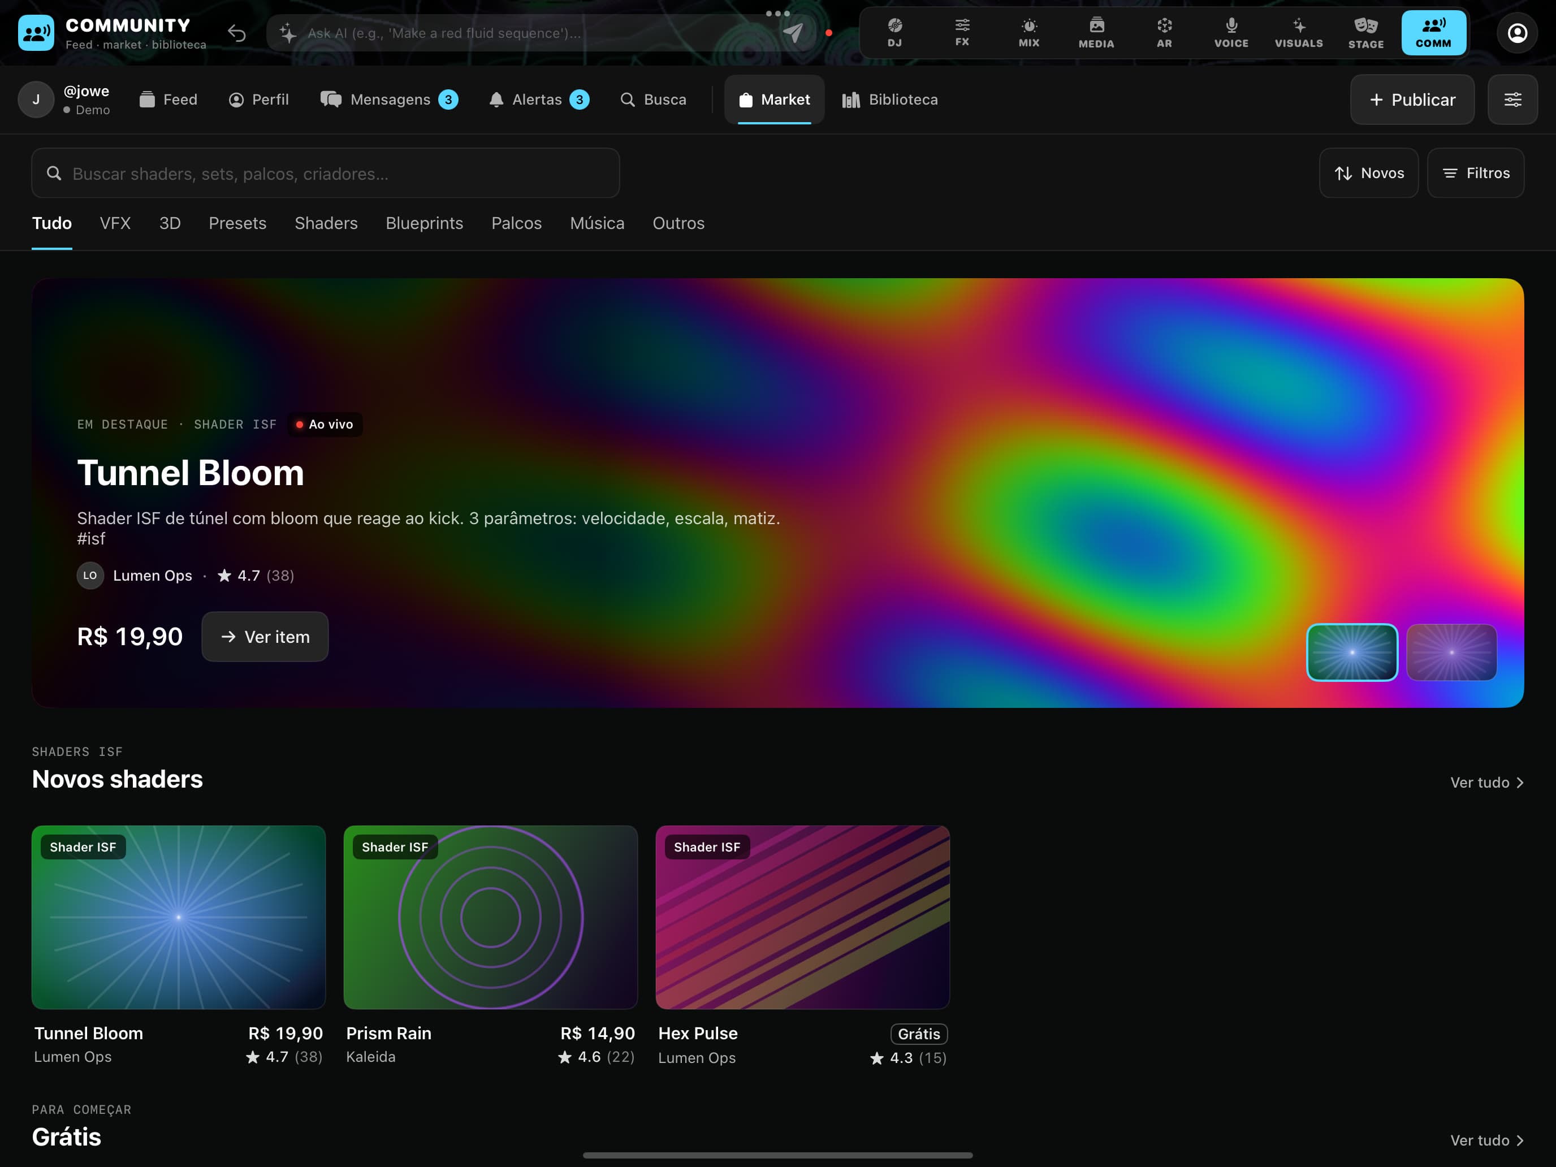Filter by Música category
Viewport: 1556px width, 1167px height.
pos(597,223)
